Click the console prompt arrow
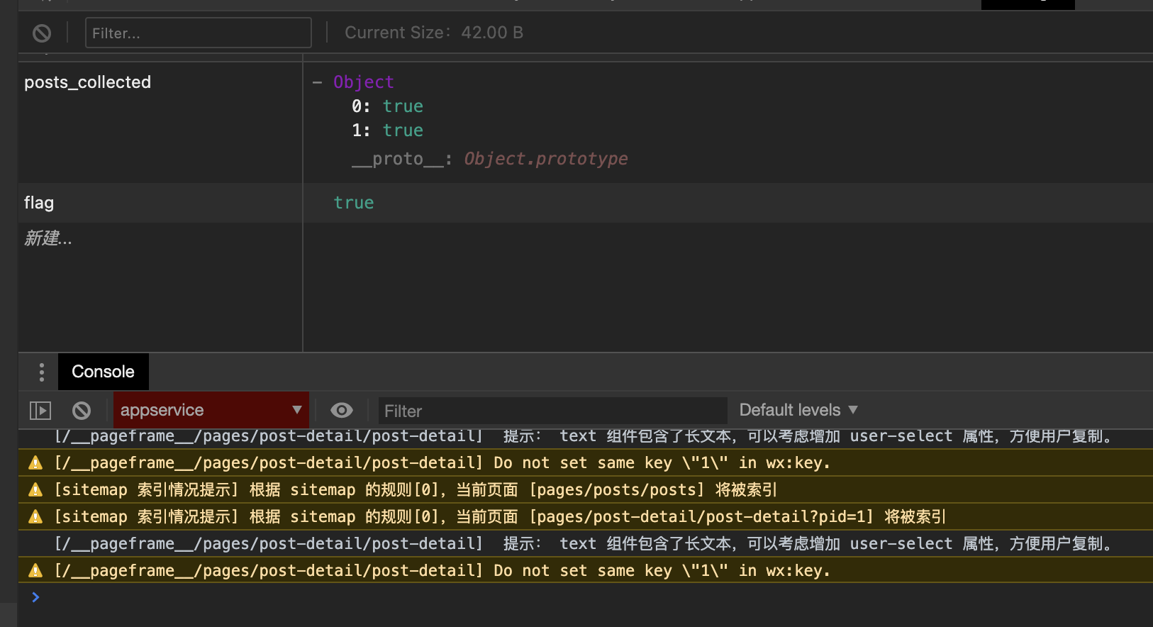The image size is (1153, 627). tap(35, 597)
